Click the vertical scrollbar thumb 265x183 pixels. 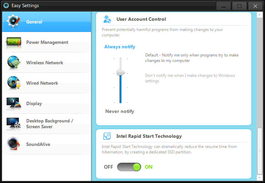click(260, 151)
